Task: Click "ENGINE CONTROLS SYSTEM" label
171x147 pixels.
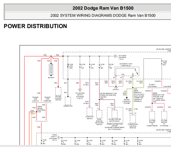Action: [126, 102]
